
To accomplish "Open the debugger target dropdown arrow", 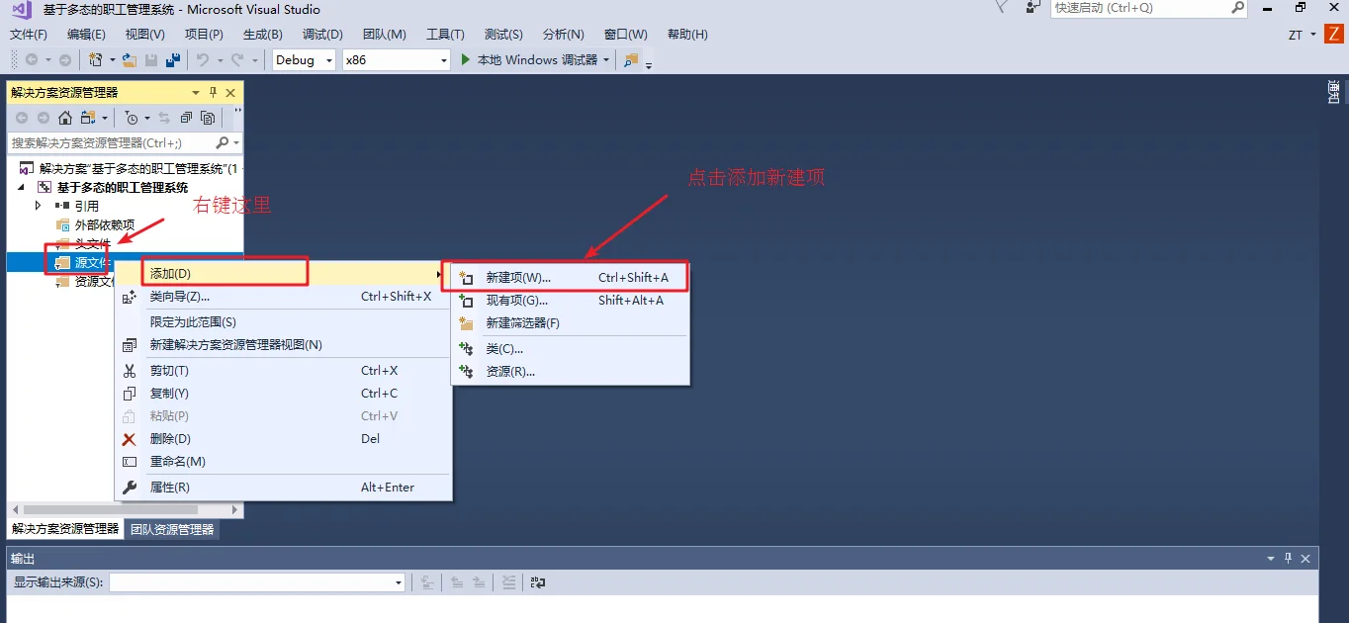I will (606, 59).
